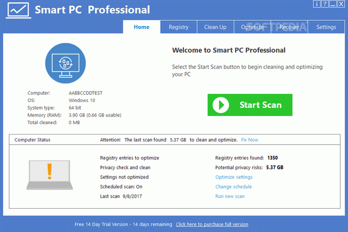The height and width of the screenshot is (232, 348).
Task: Open the Clean Up tab
Action: click(215, 27)
